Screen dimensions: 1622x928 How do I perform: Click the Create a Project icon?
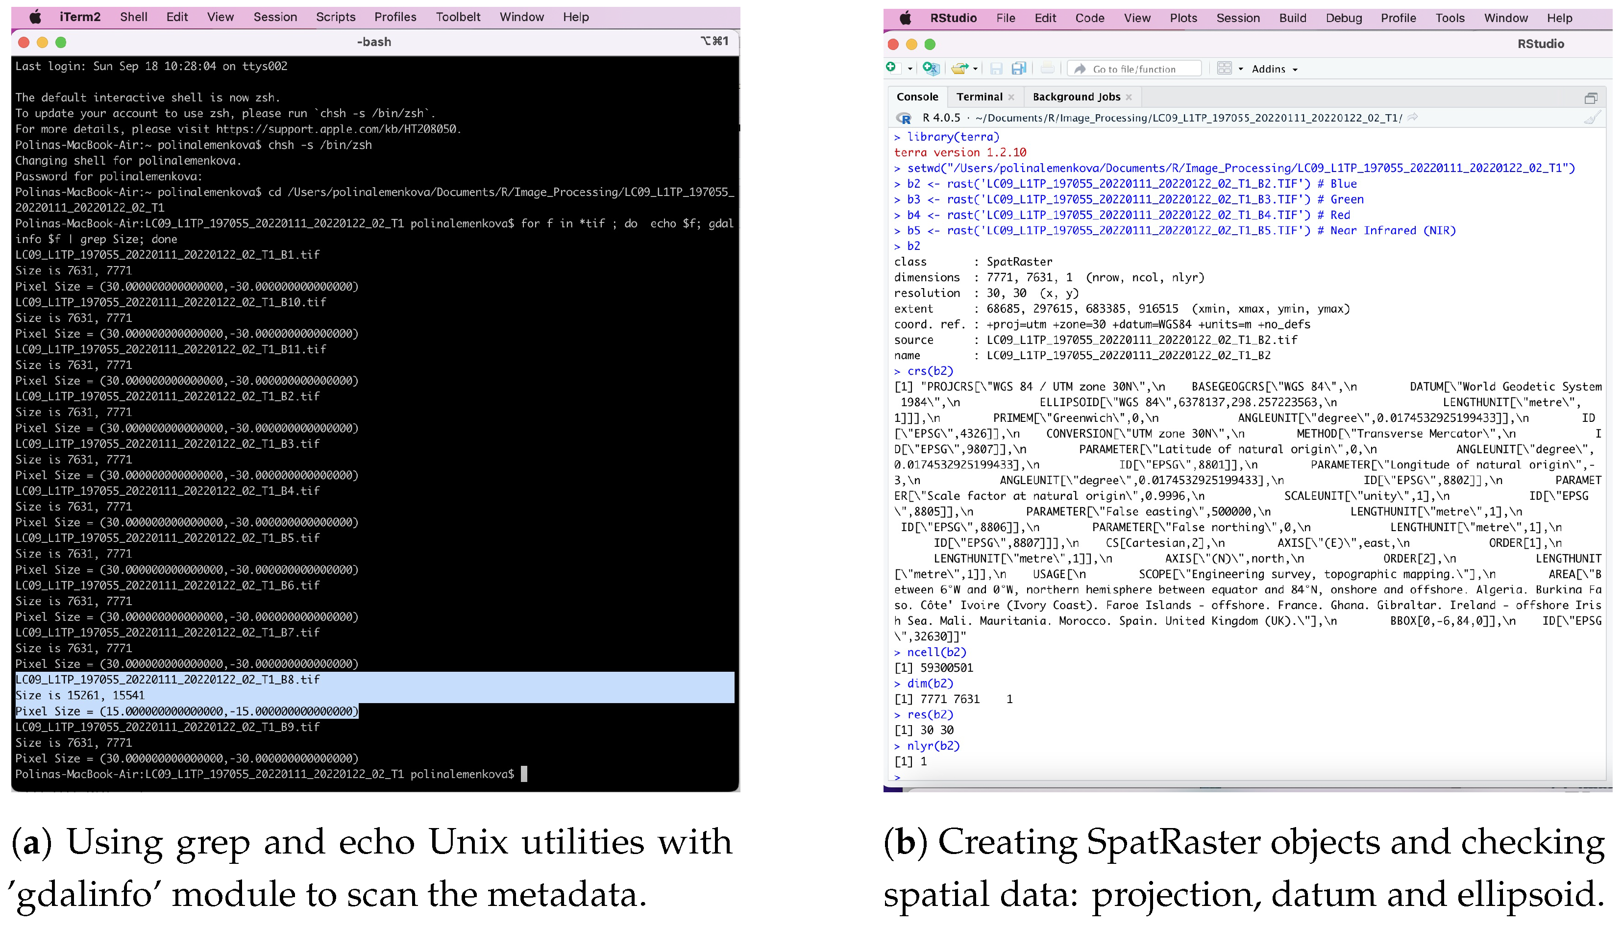click(x=931, y=68)
